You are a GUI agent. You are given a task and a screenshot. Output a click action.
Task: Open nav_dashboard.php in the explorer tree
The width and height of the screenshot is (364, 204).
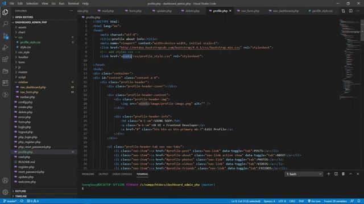tap(33, 87)
